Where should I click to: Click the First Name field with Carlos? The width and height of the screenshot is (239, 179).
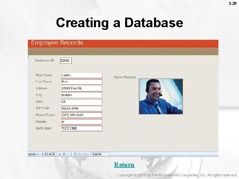coord(82,76)
